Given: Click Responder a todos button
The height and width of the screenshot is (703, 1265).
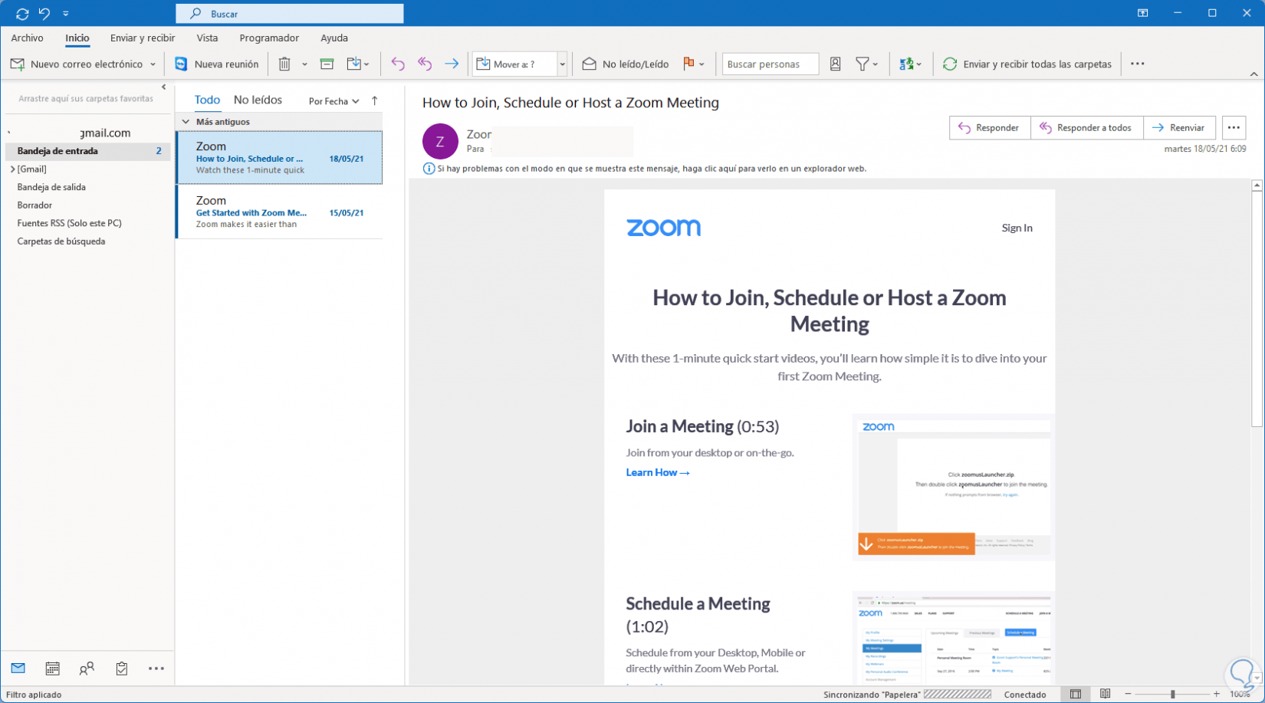Looking at the screenshot, I should pyautogui.click(x=1086, y=128).
